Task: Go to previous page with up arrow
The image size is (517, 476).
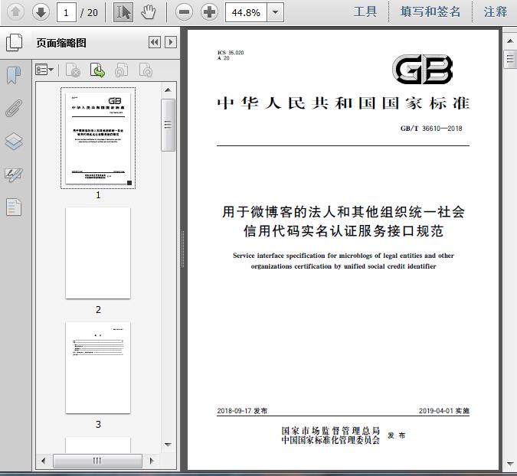Action: click(15, 12)
